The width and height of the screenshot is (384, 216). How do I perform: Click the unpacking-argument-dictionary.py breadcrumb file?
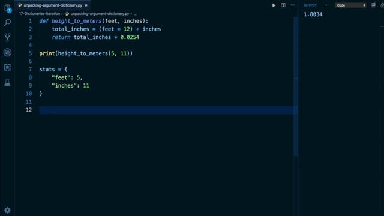pyautogui.click(x=100, y=14)
